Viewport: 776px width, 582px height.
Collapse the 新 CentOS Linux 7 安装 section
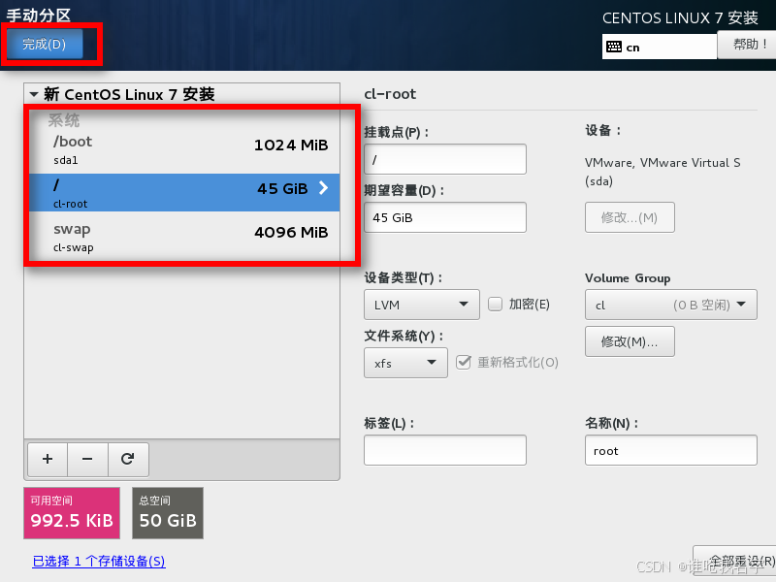[x=34, y=94]
